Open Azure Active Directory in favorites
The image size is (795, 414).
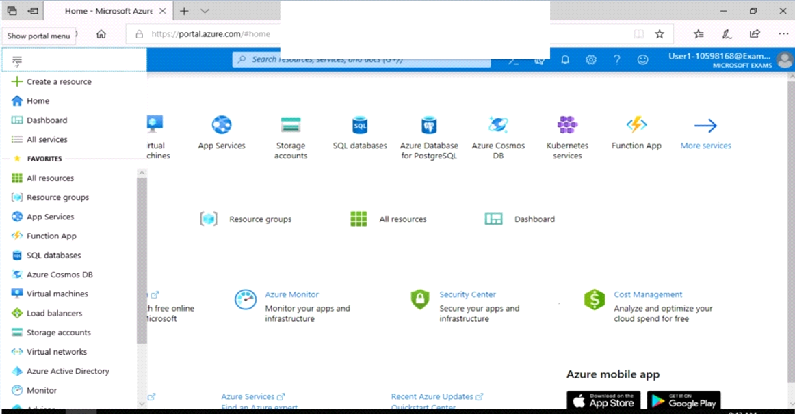pyautogui.click(x=68, y=371)
